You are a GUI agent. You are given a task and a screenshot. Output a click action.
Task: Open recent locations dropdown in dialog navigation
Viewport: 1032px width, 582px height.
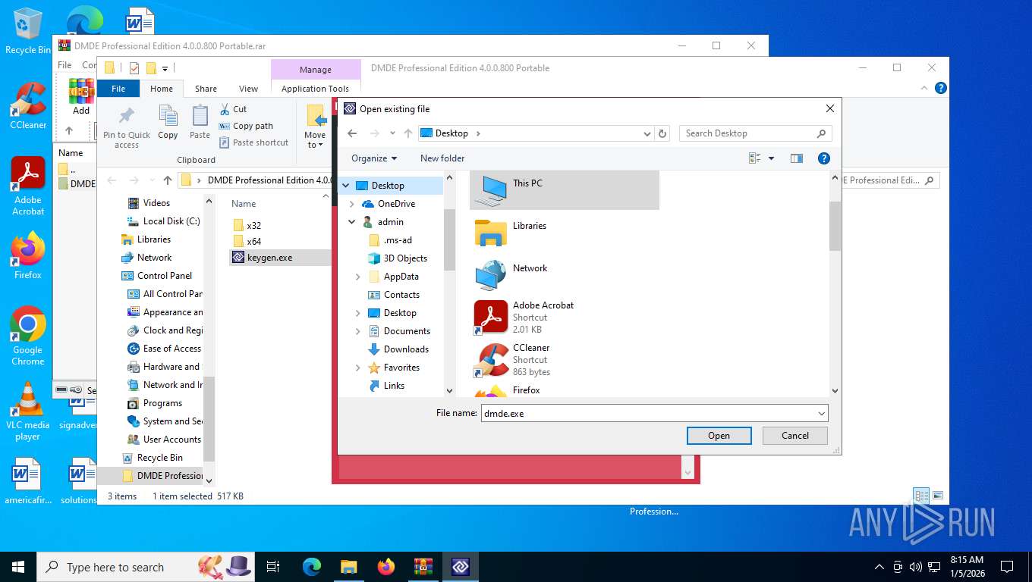tap(392, 133)
